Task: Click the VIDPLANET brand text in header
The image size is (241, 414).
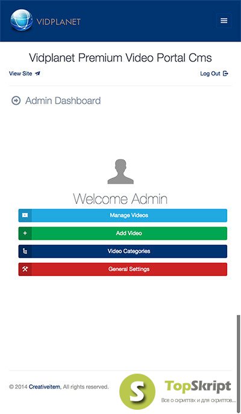Action: coord(58,22)
